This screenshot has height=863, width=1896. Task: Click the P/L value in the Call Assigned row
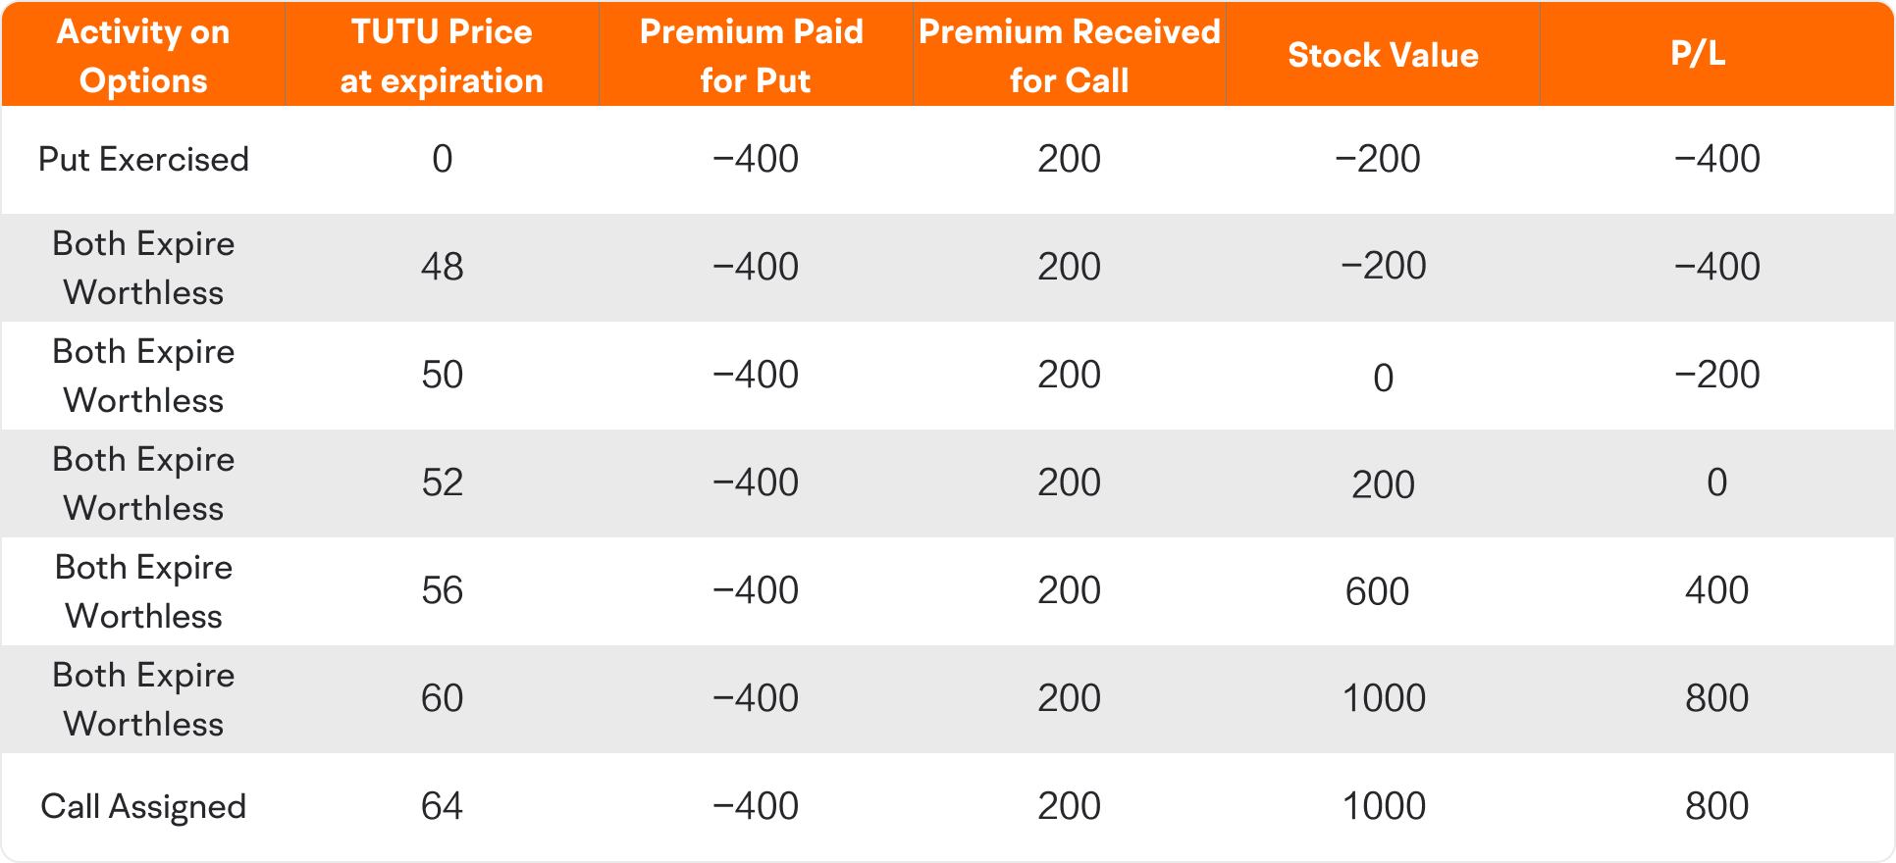click(1716, 806)
